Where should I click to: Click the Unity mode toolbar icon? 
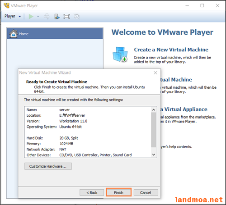click(77, 16)
